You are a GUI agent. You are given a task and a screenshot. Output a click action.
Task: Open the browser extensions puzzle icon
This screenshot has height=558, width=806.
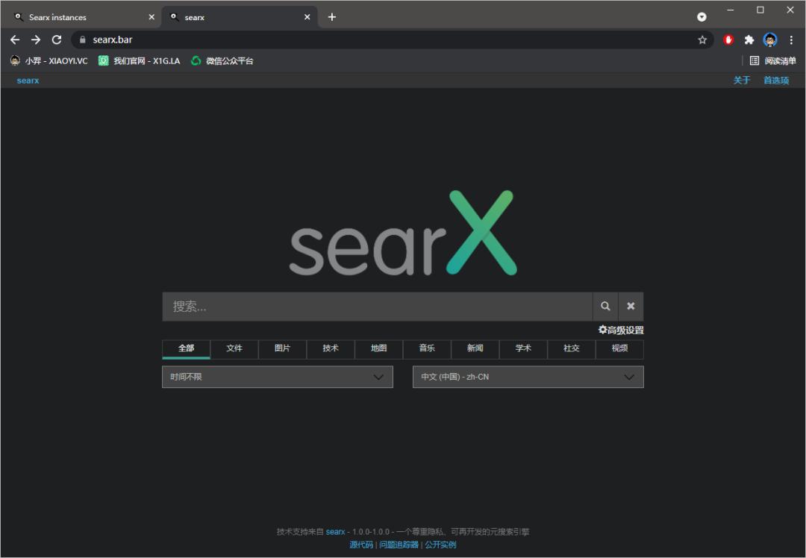[749, 40]
